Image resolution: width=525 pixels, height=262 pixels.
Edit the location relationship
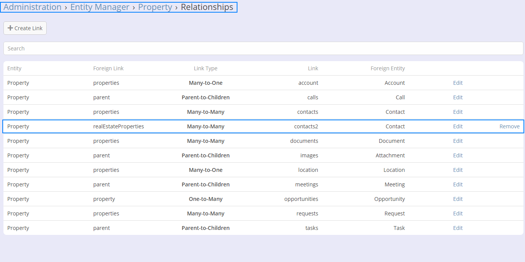[x=458, y=170]
